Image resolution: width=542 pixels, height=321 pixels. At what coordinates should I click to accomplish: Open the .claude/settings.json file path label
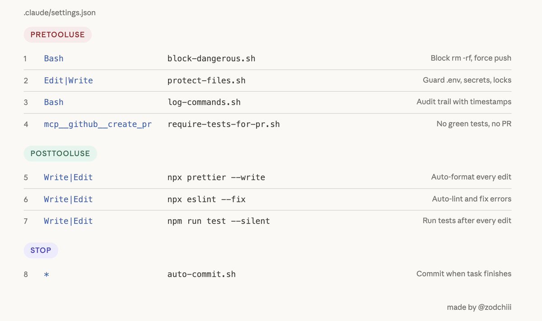tap(60, 13)
